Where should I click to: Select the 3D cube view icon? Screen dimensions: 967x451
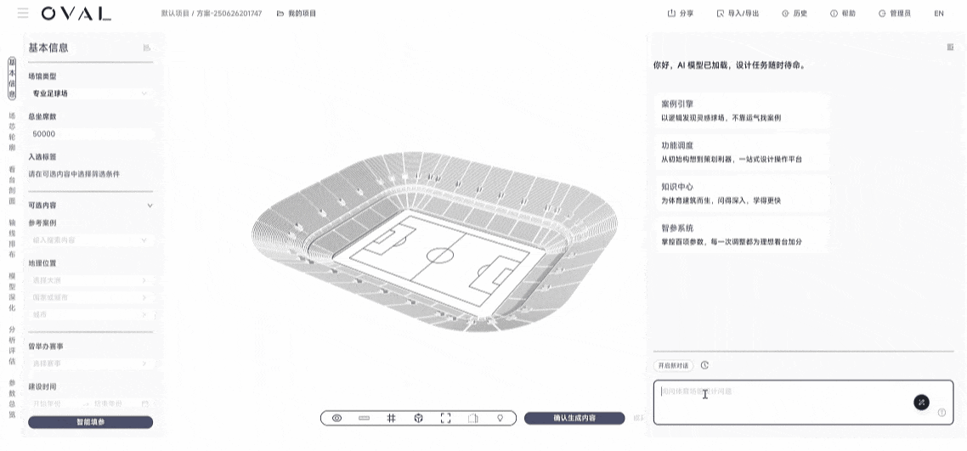pyautogui.click(x=418, y=419)
